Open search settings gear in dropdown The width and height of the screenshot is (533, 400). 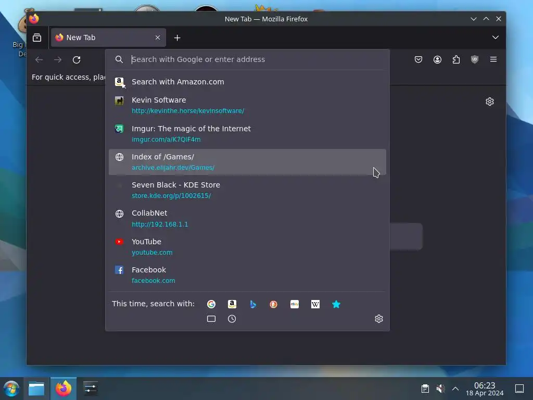click(379, 319)
